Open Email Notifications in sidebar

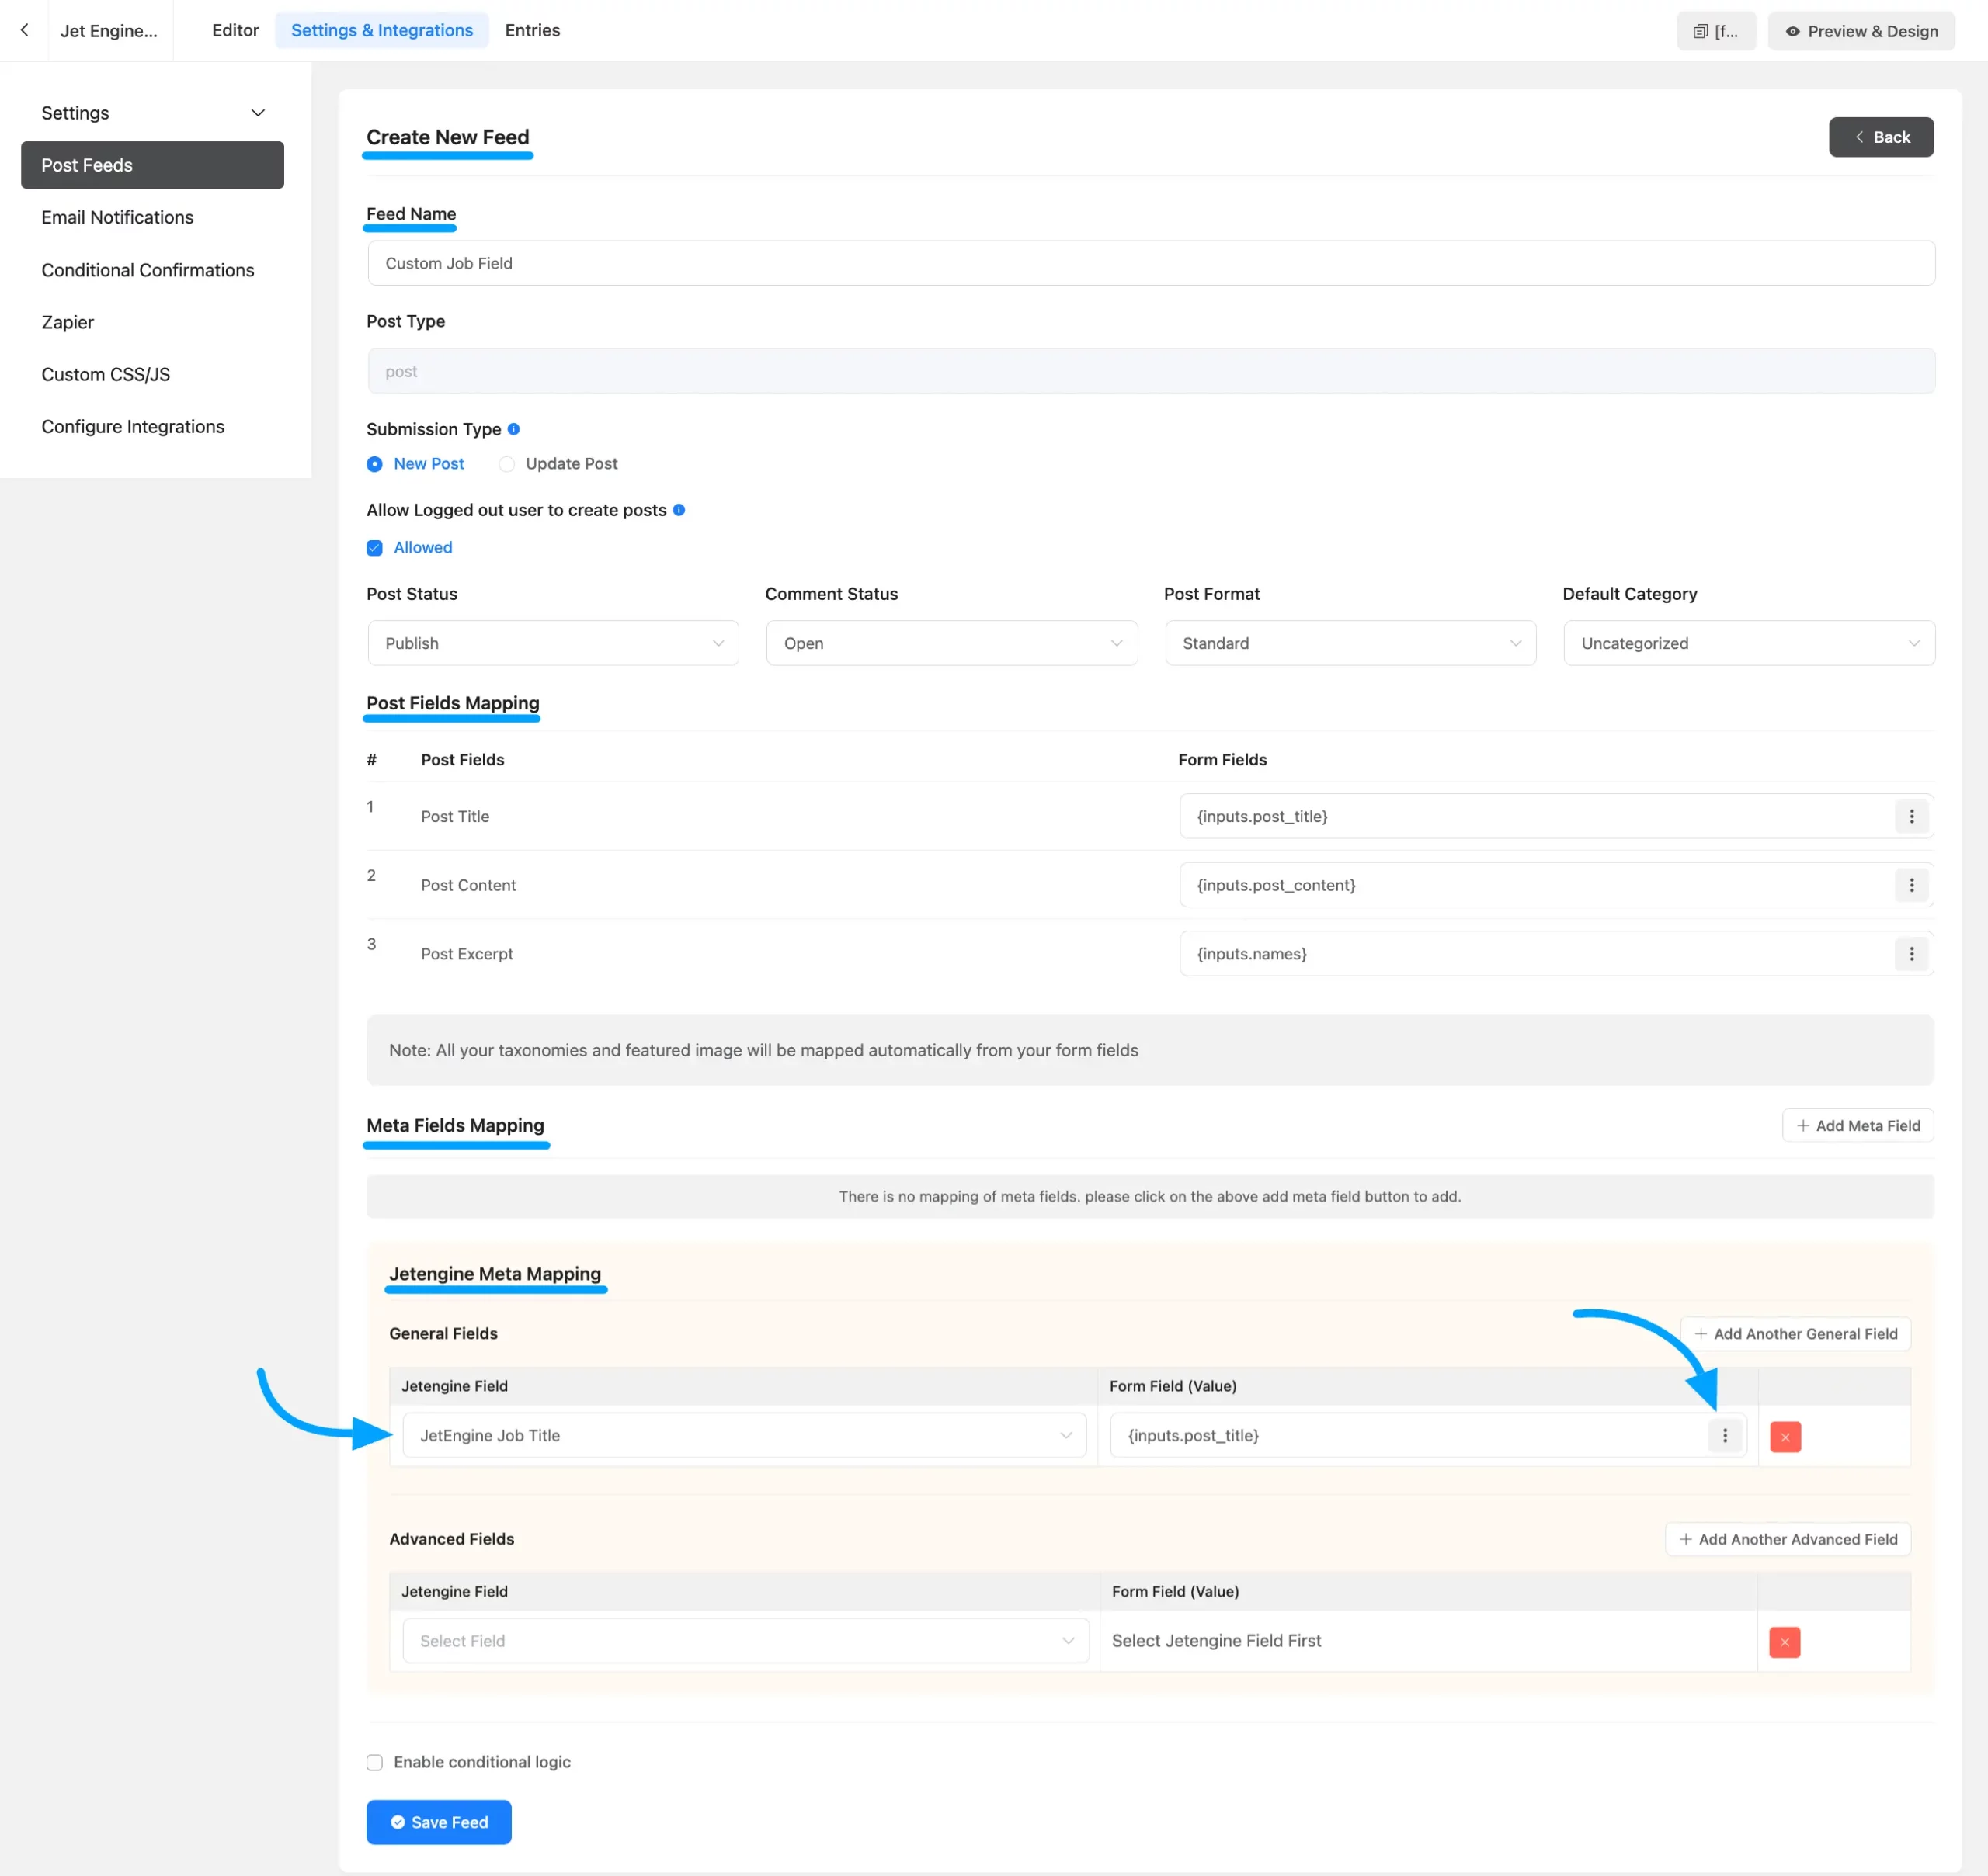[117, 217]
